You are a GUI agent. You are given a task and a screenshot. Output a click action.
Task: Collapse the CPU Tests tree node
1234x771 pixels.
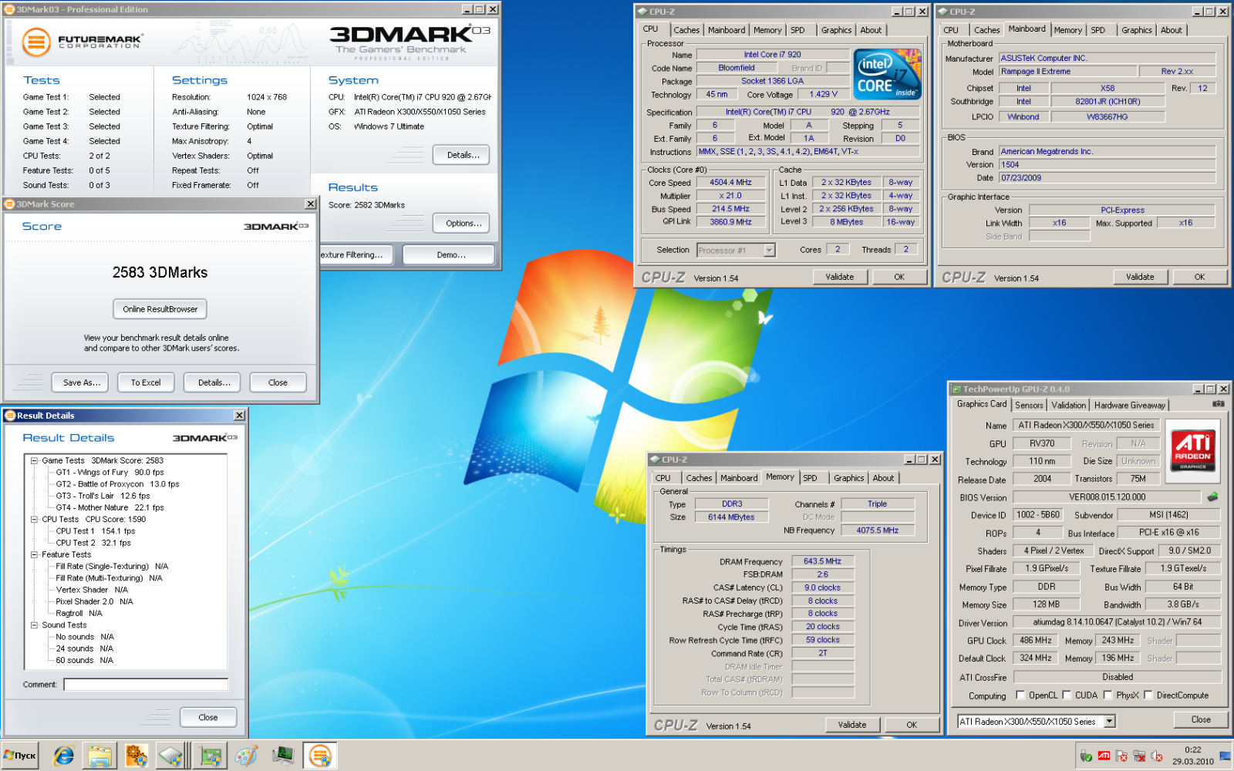point(35,519)
